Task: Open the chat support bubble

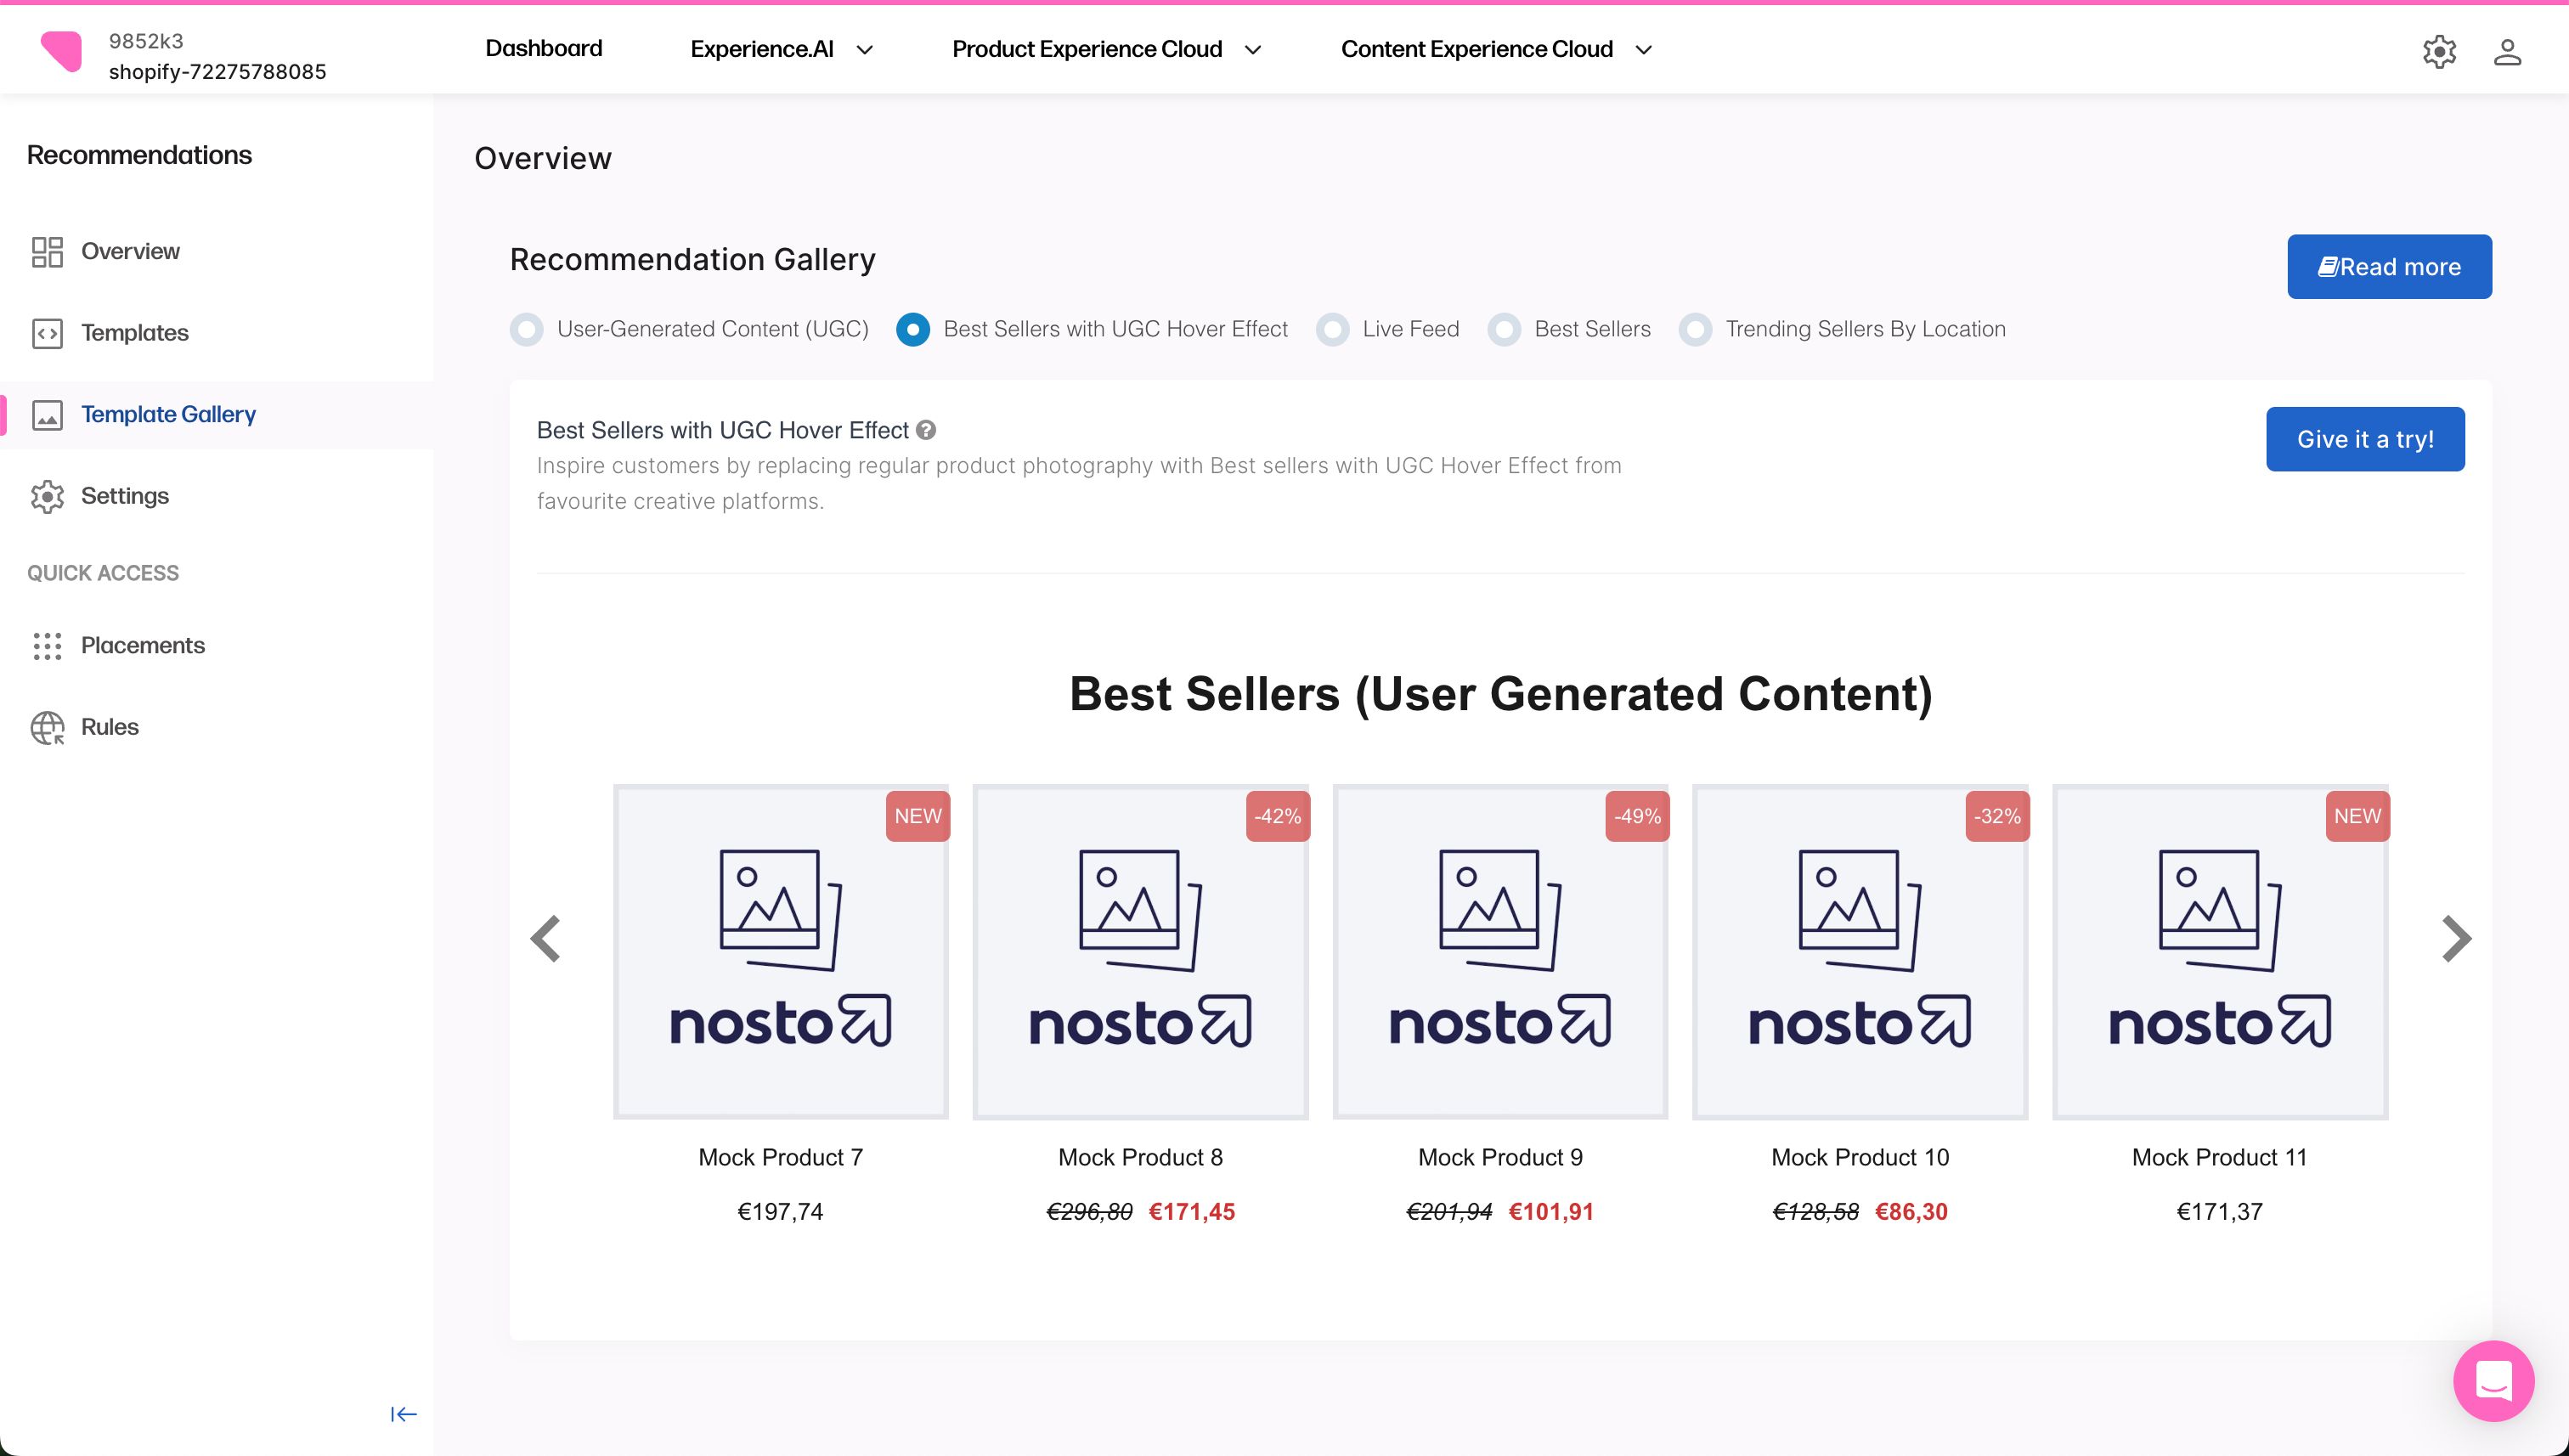Action: 2492,1380
